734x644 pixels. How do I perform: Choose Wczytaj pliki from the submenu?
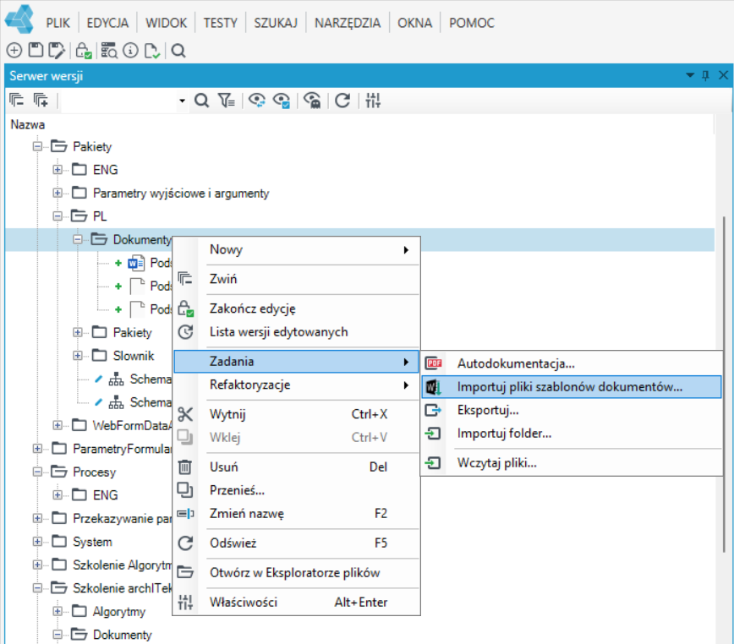571,463
